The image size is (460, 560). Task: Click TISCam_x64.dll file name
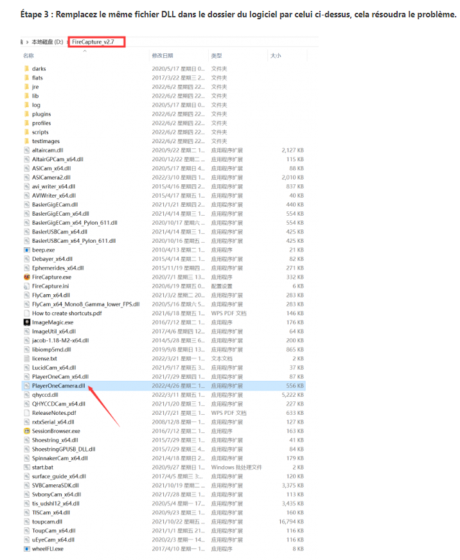point(51,513)
